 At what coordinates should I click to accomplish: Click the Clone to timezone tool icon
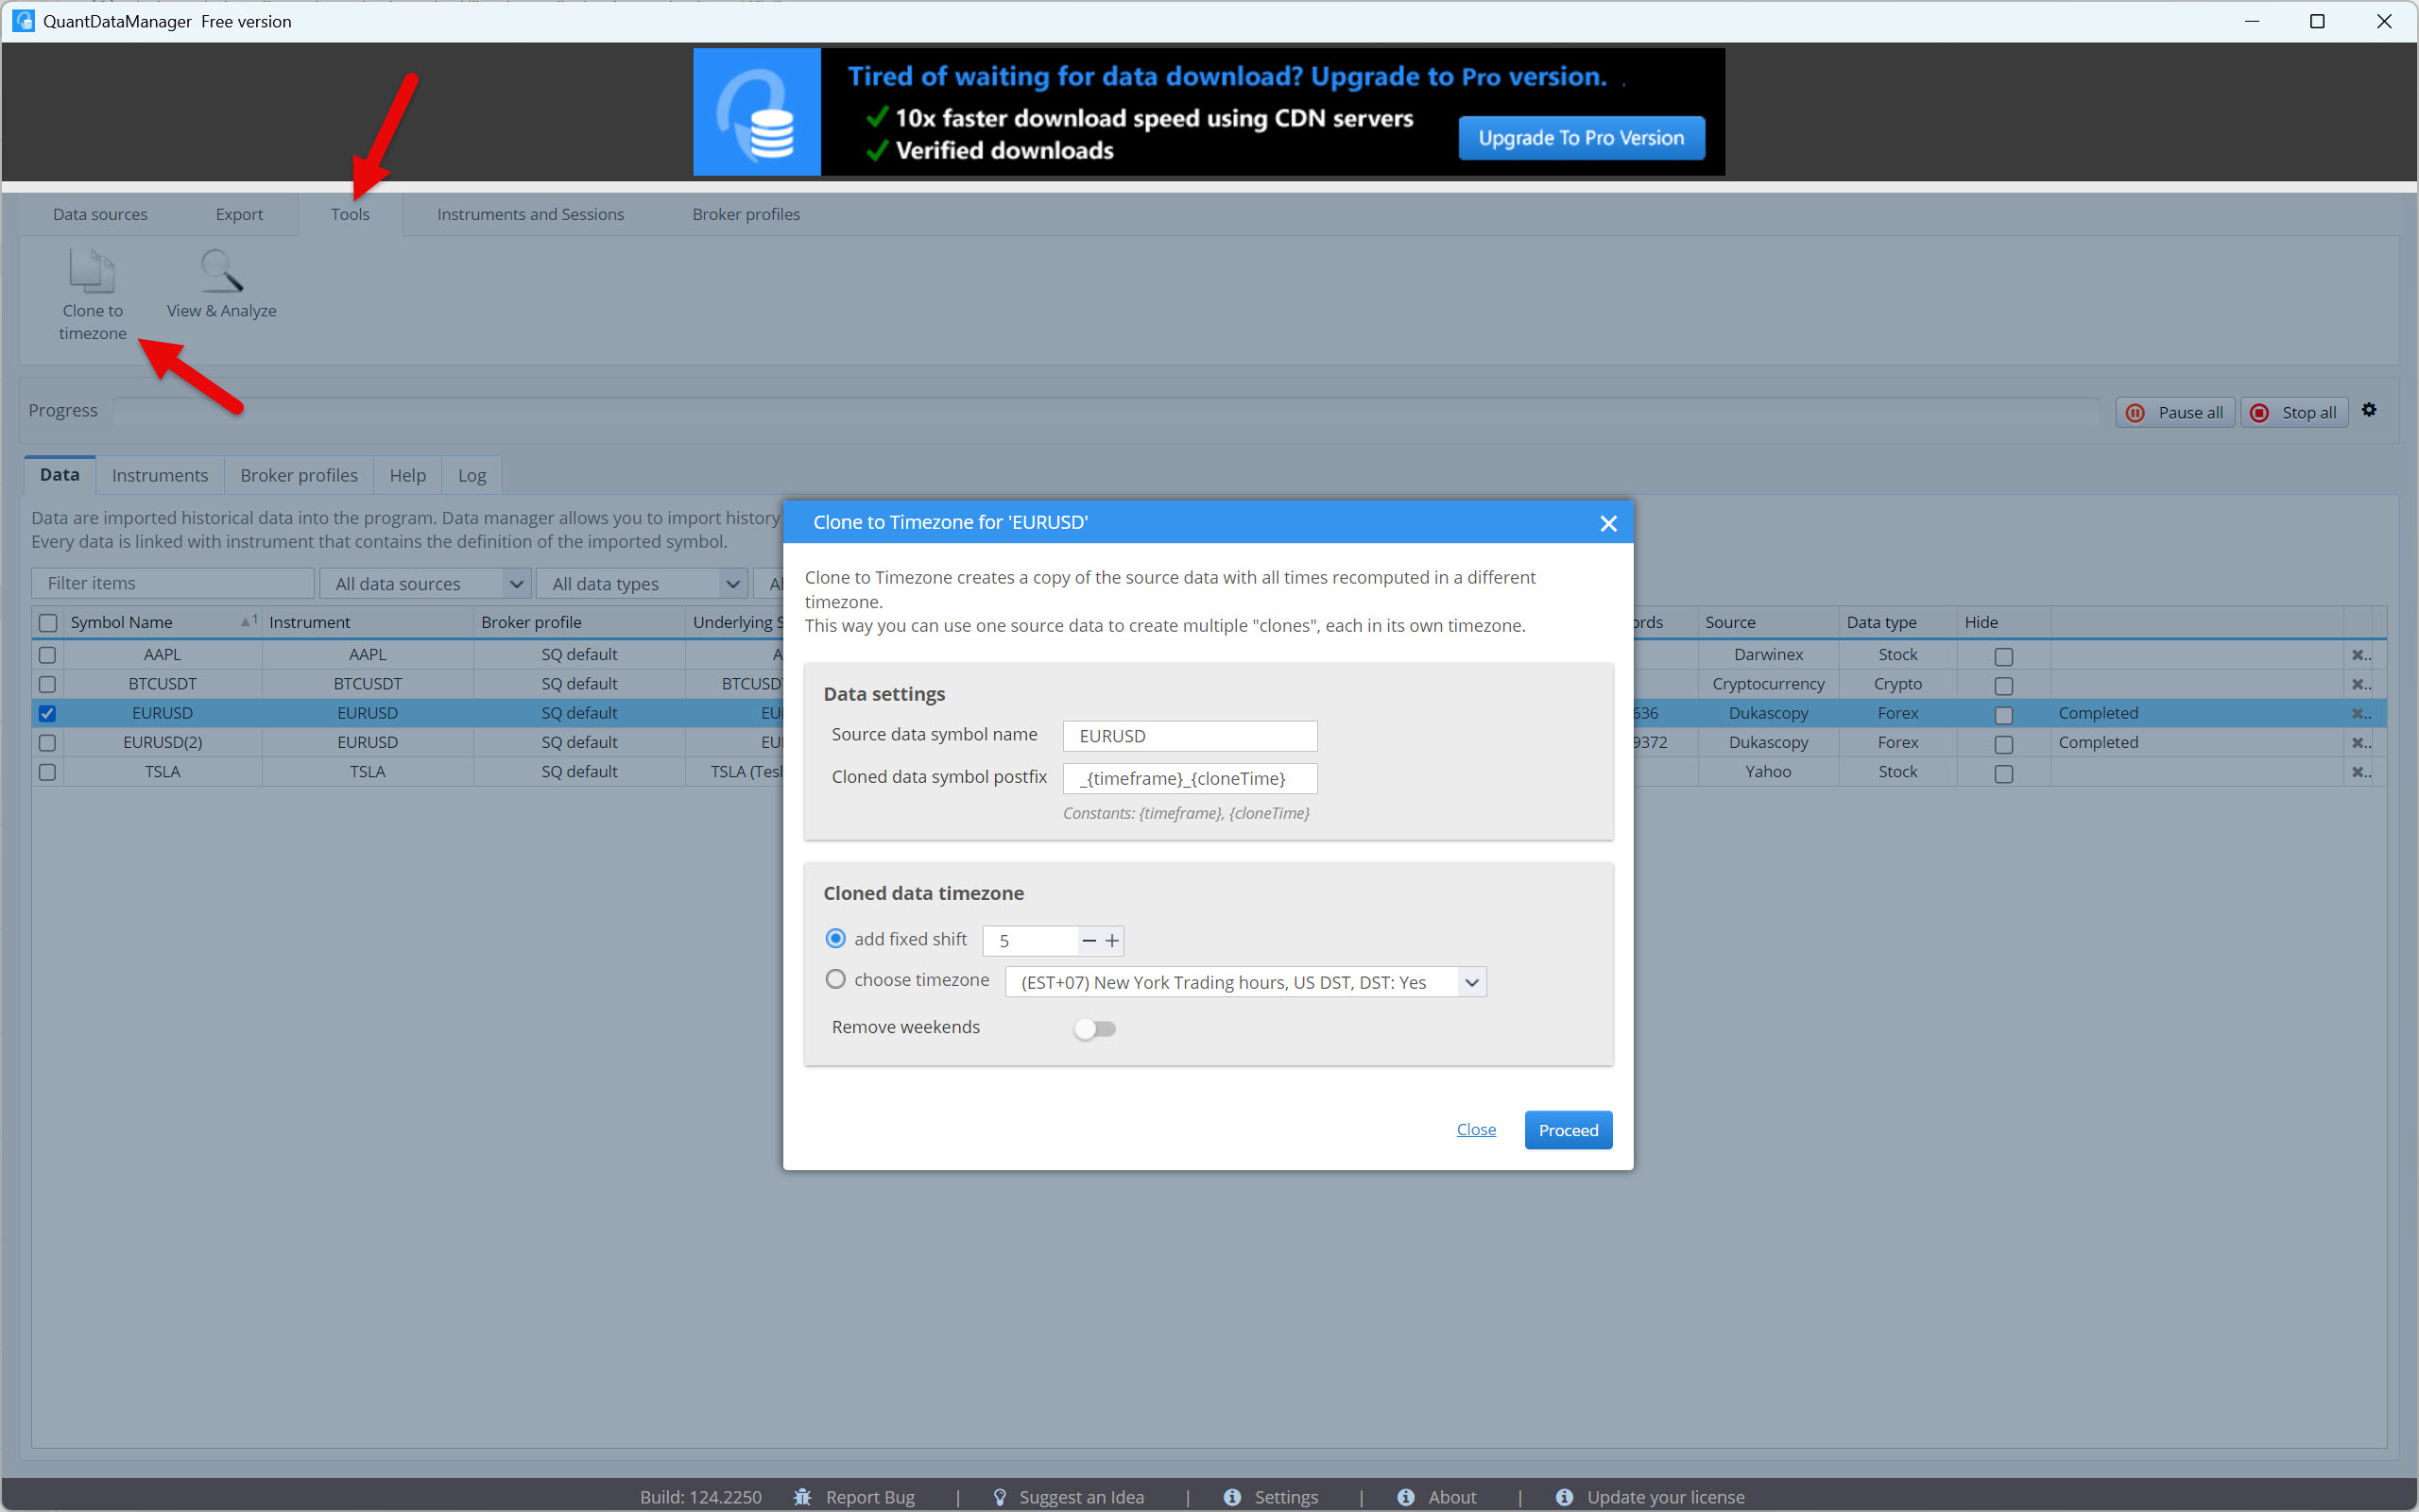click(92, 272)
